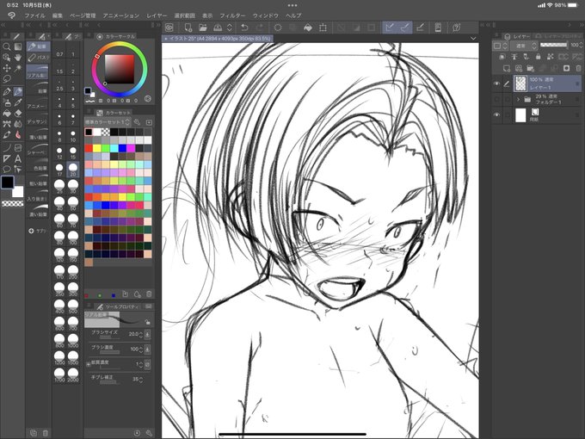585x439 pixels.
Task: Open the レイヤー menu
Action: pos(157,15)
